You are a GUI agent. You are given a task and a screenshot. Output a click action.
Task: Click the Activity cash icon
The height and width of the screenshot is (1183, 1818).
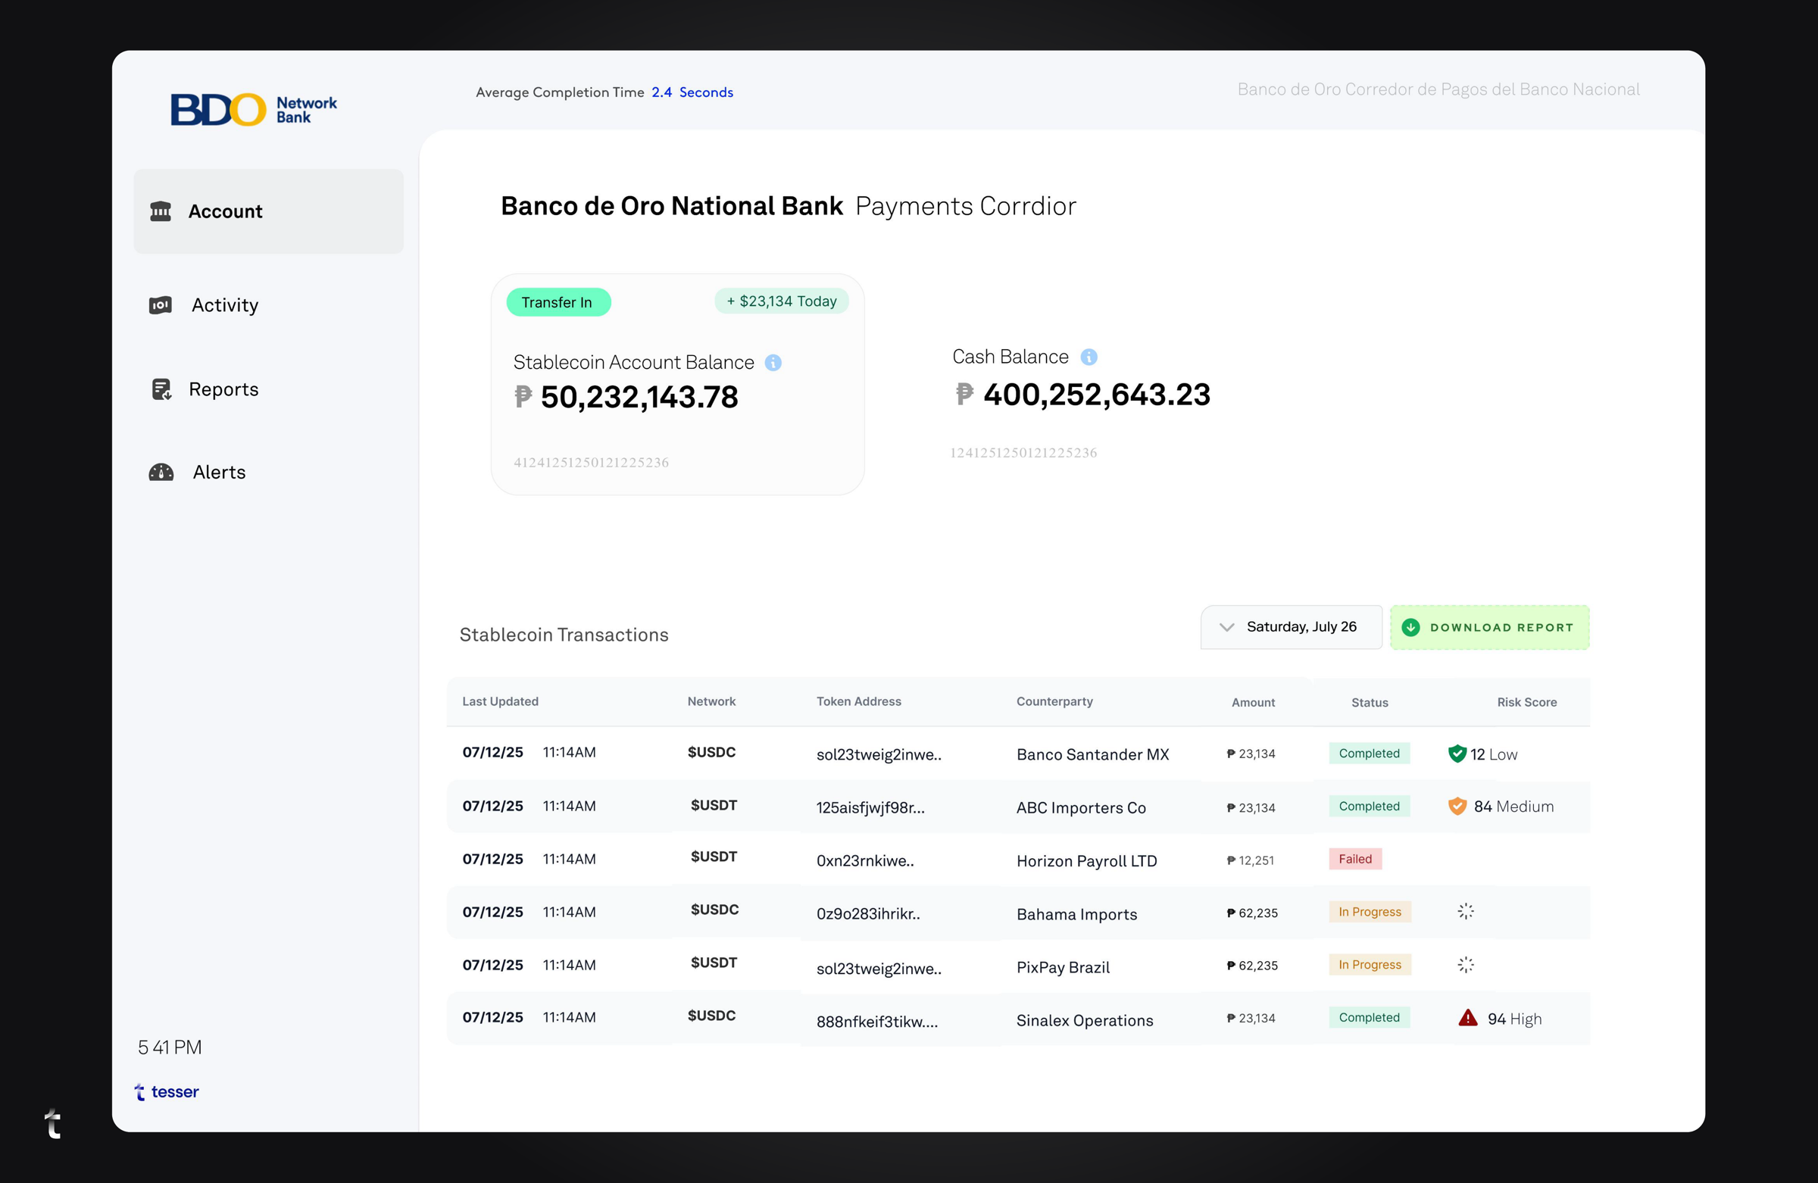coord(161,305)
